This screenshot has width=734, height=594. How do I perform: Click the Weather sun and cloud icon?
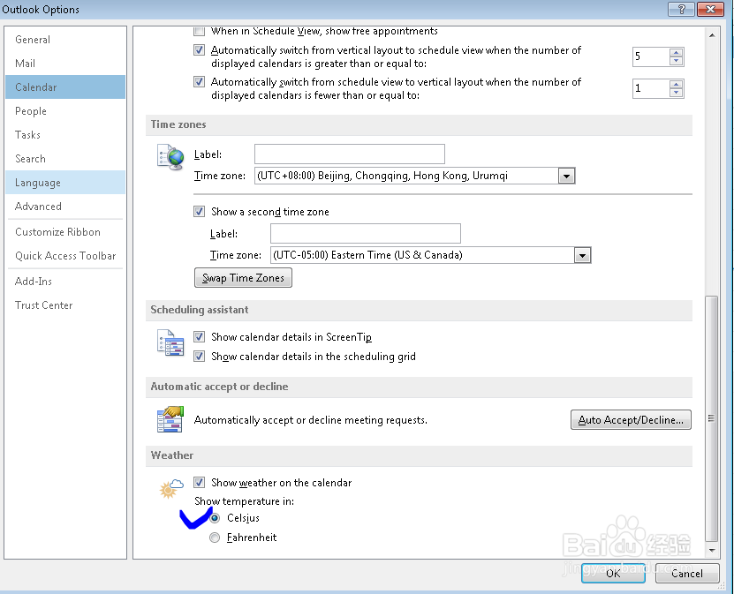(171, 489)
